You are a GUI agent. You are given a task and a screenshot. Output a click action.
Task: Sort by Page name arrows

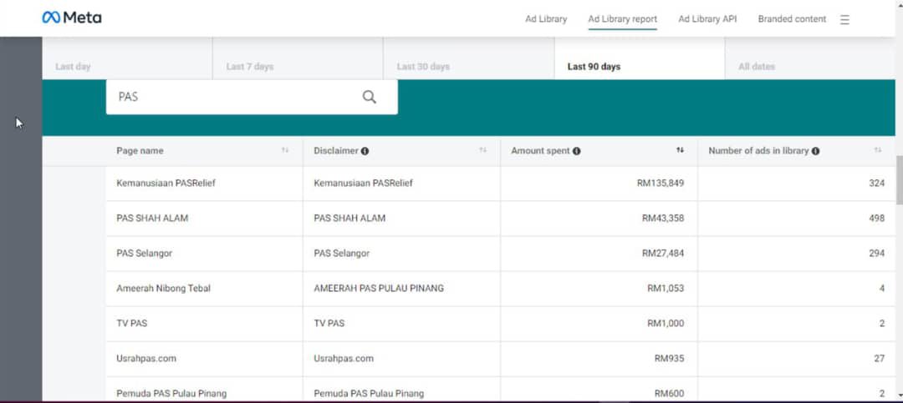[284, 150]
